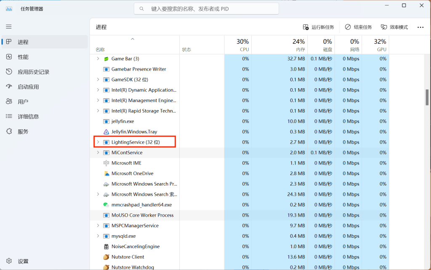Image resolution: width=431 pixels, height=270 pixels.
Task: Expand Intel(R) Rapid Storage Techn... process
Action: pyautogui.click(x=98, y=111)
